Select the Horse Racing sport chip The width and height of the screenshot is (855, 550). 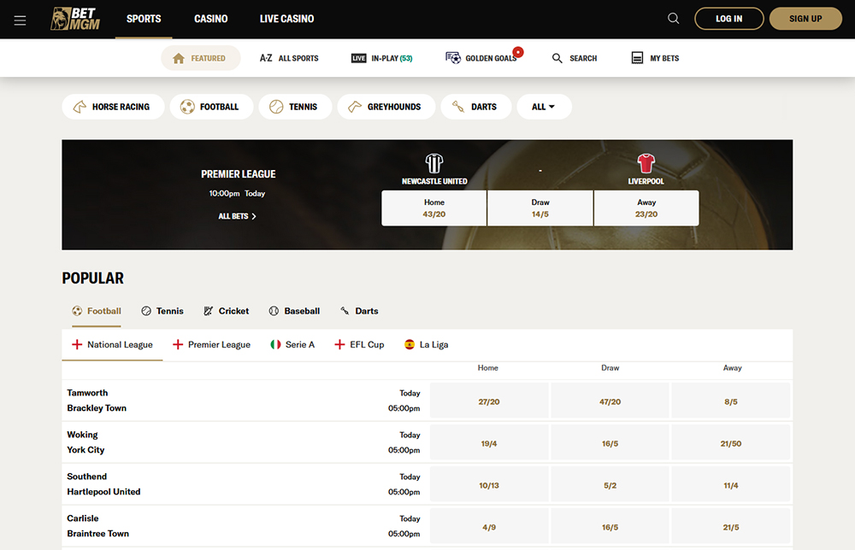112,107
